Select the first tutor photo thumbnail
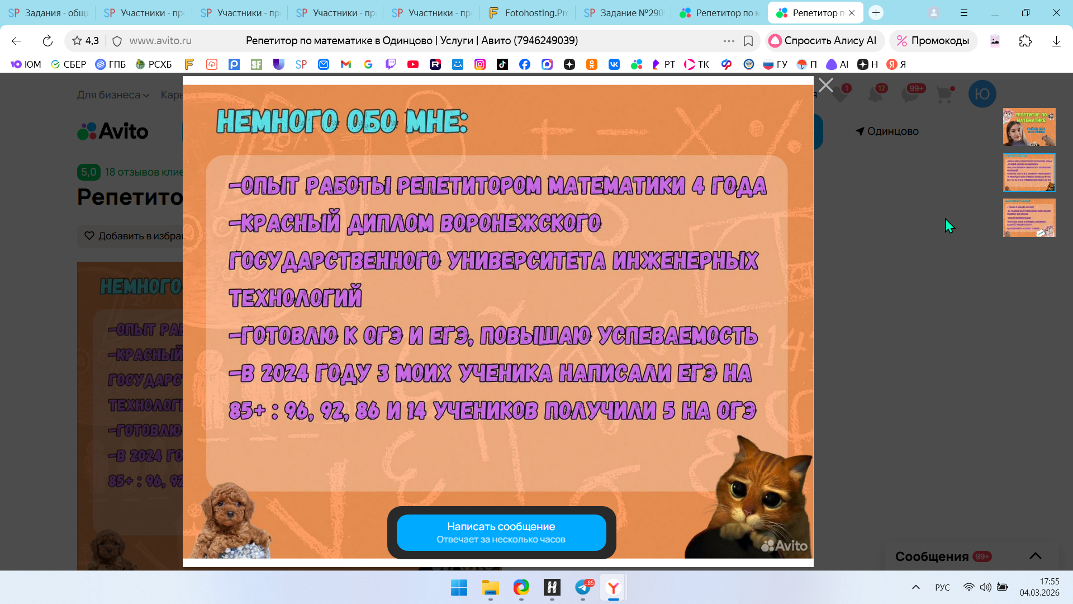Image resolution: width=1073 pixels, height=604 pixels. pyautogui.click(x=1029, y=127)
